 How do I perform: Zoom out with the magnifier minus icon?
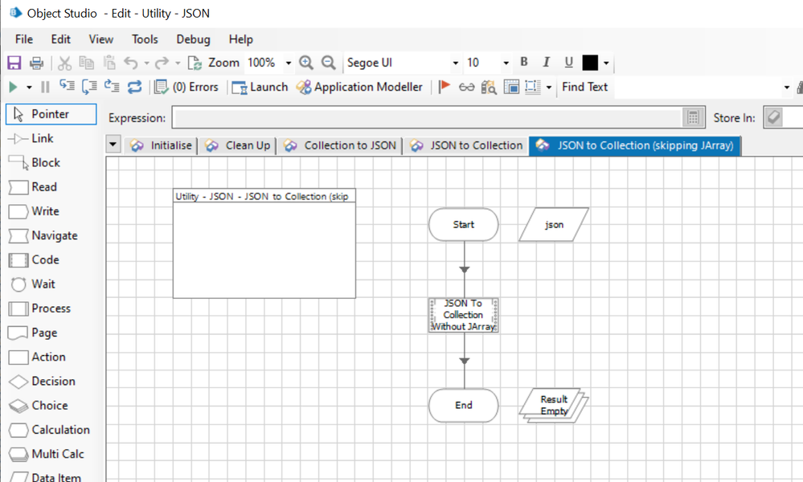coord(328,63)
